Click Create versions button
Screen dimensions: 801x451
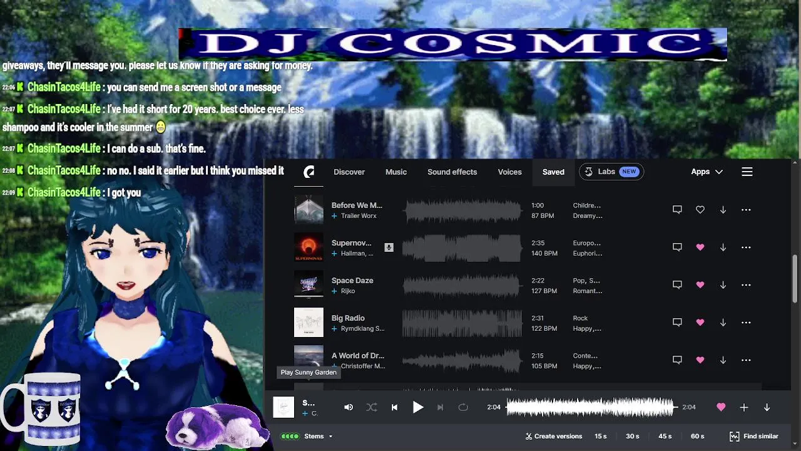554,437
